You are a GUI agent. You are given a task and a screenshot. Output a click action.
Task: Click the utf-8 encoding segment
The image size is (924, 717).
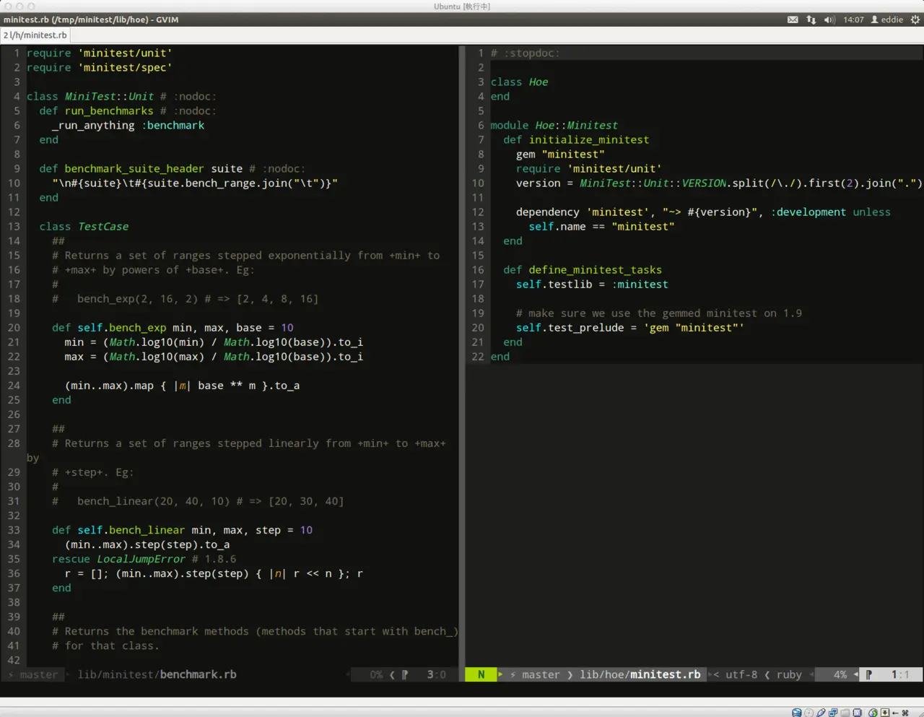pyautogui.click(x=741, y=674)
